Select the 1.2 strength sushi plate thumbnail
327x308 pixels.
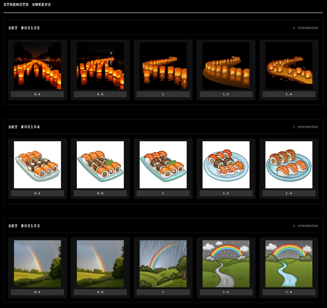226,165
